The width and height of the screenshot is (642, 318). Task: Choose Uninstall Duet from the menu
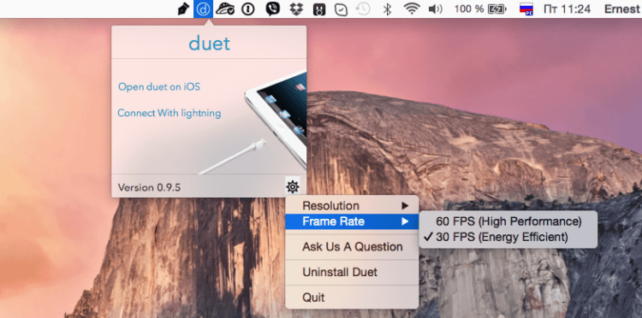(x=352, y=272)
